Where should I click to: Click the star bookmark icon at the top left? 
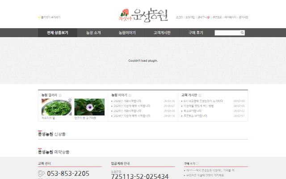click(39, 17)
